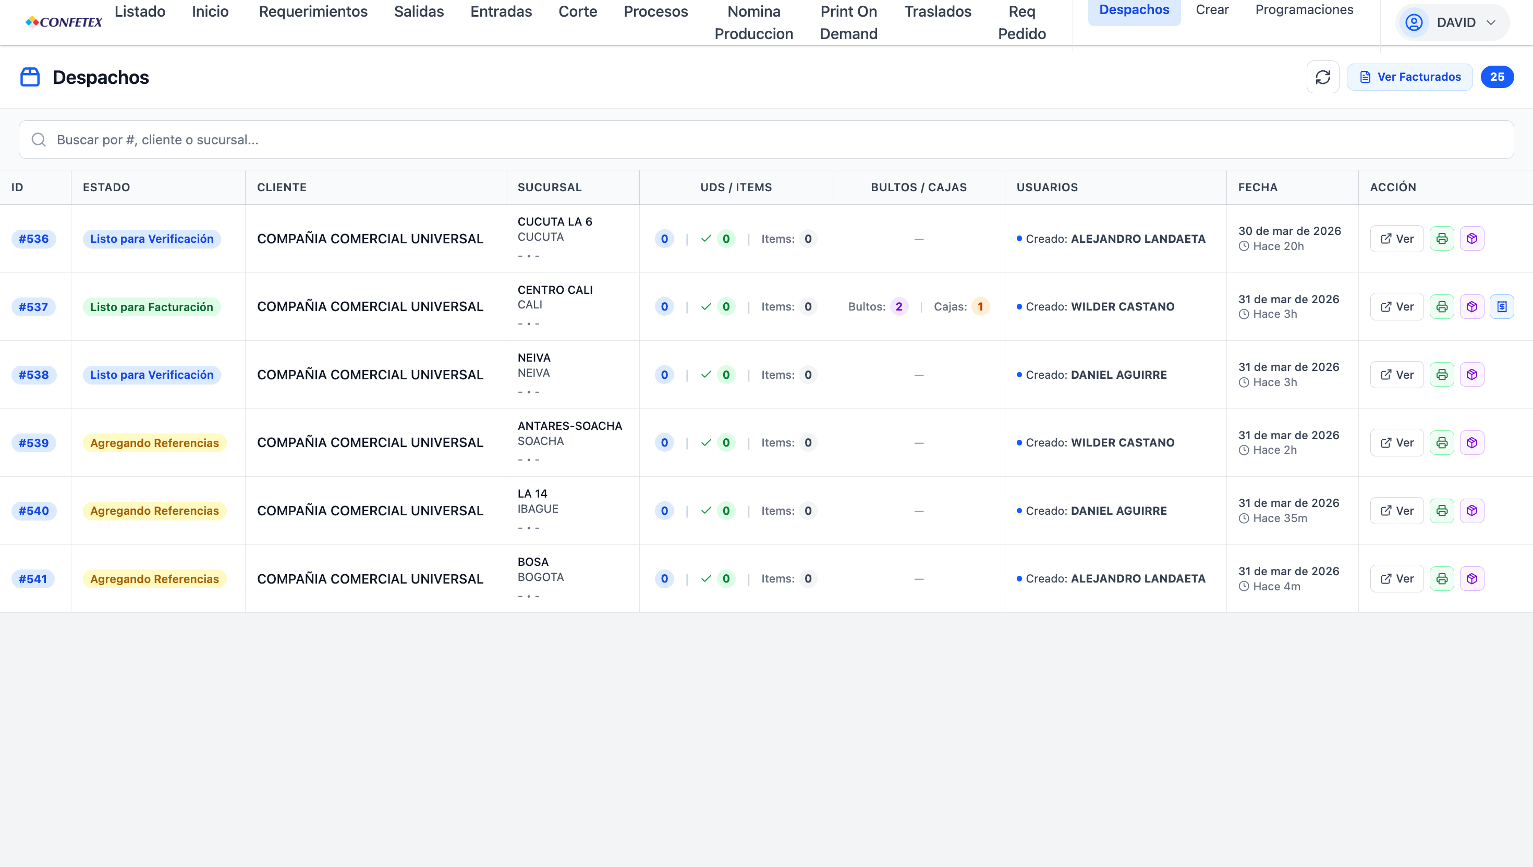This screenshot has height=867, width=1533.
Task: Click the Cajas 1 count badge
Action: click(980, 307)
